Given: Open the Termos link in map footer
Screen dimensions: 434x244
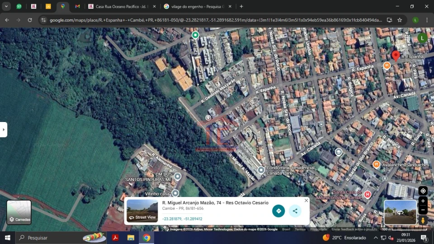Looking at the screenshot, I should 300,229.
